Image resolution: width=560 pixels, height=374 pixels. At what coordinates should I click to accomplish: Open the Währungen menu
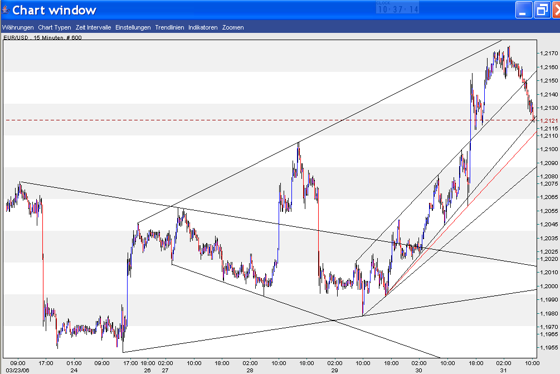point(17,27)
